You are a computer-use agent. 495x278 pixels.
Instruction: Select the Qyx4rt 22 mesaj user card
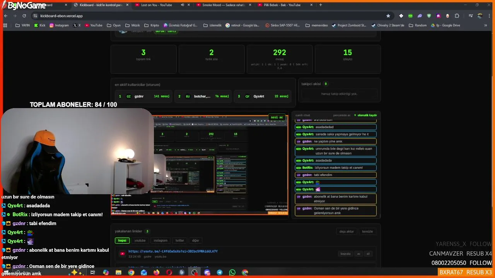tap(263, 96)
